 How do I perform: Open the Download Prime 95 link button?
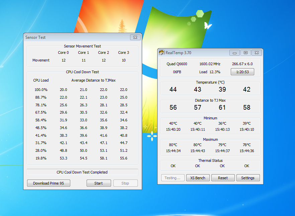pos(48,183)
